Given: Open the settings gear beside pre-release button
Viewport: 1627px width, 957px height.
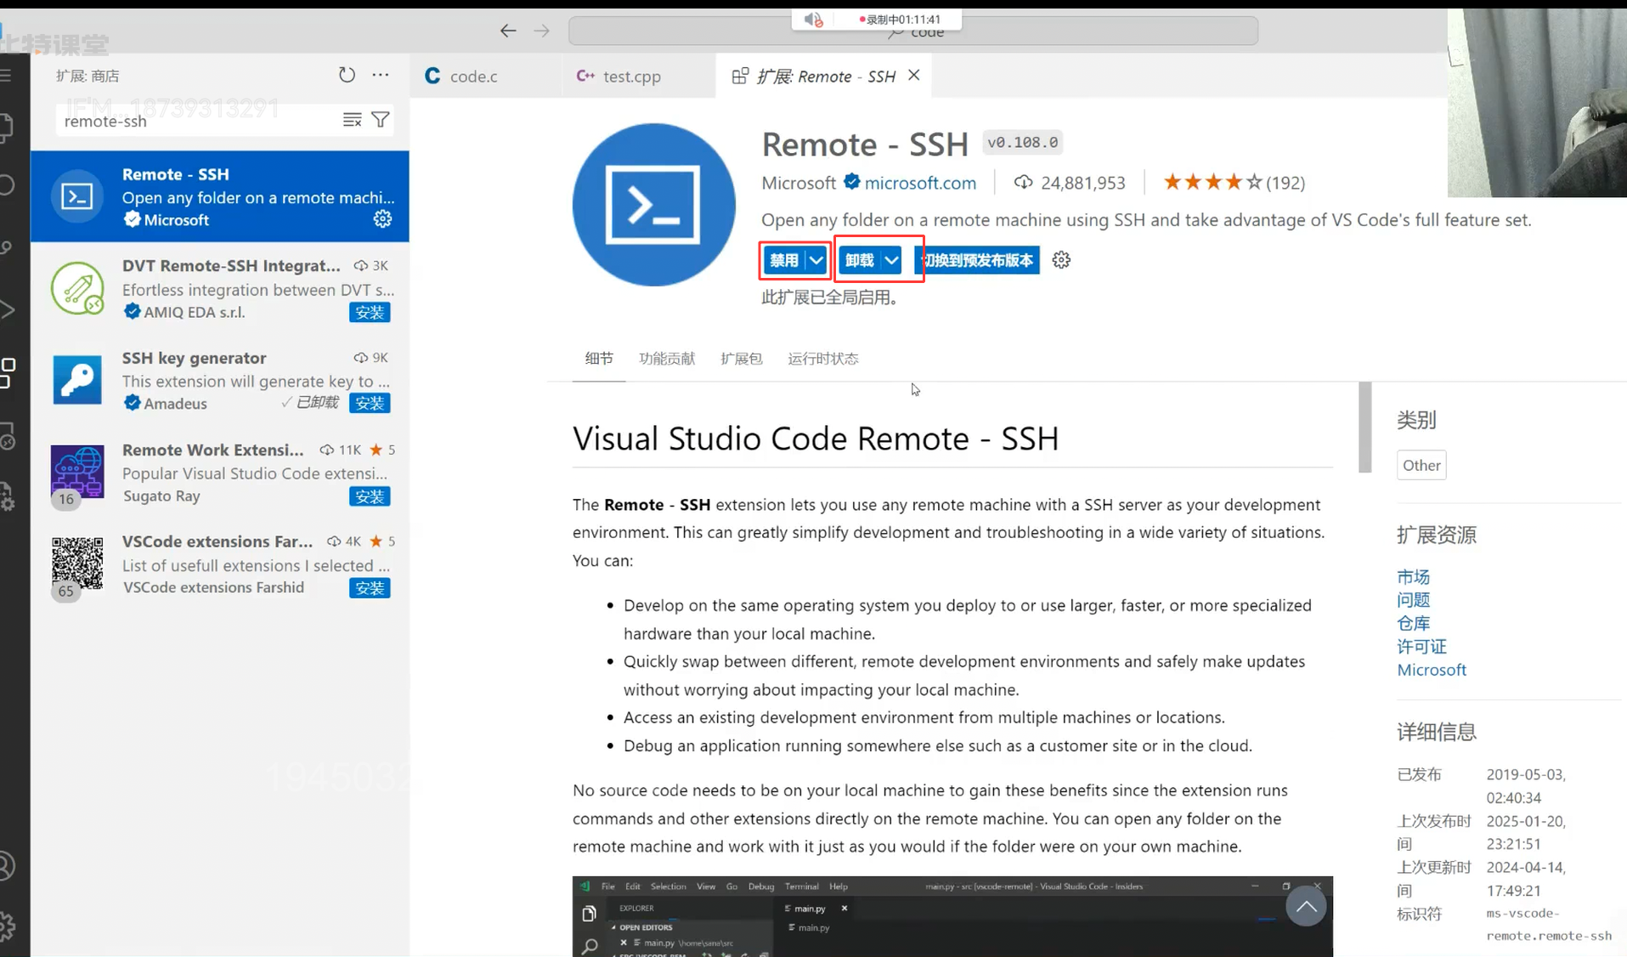Looking at the screenshot, I should coord(1061,260).
